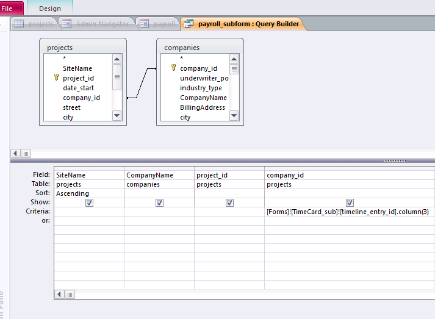Click the projects tab table icon

tap(19, 24)
